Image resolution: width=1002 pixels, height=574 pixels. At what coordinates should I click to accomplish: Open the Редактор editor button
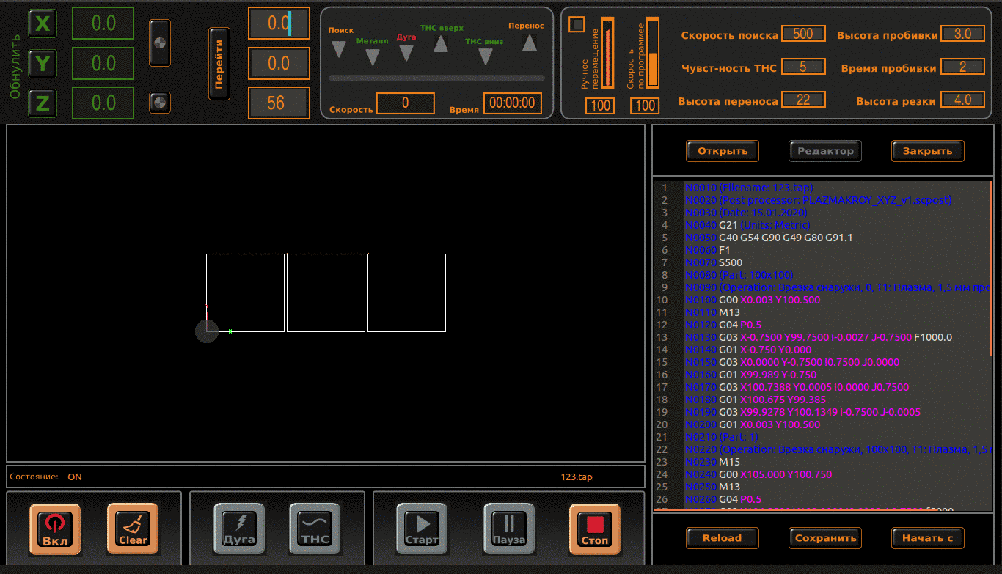825,151
